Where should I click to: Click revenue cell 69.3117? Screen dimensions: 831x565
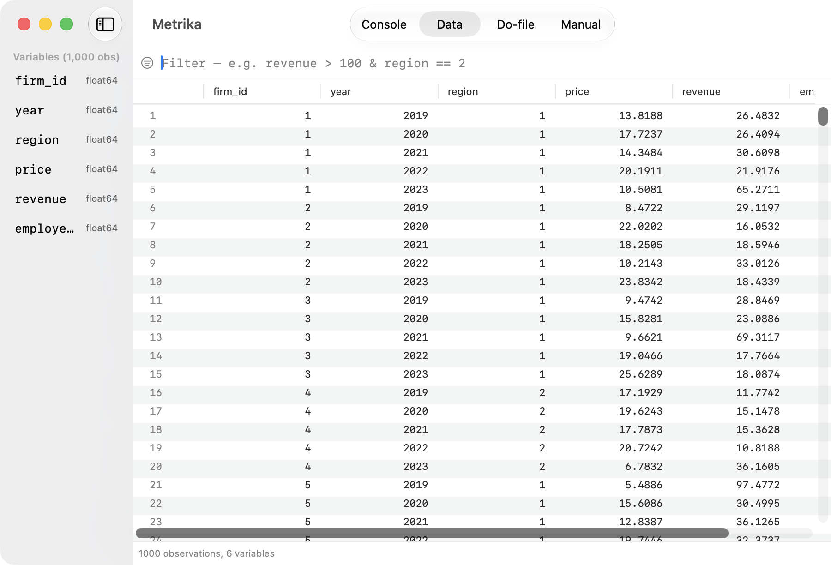coord(758,337)
